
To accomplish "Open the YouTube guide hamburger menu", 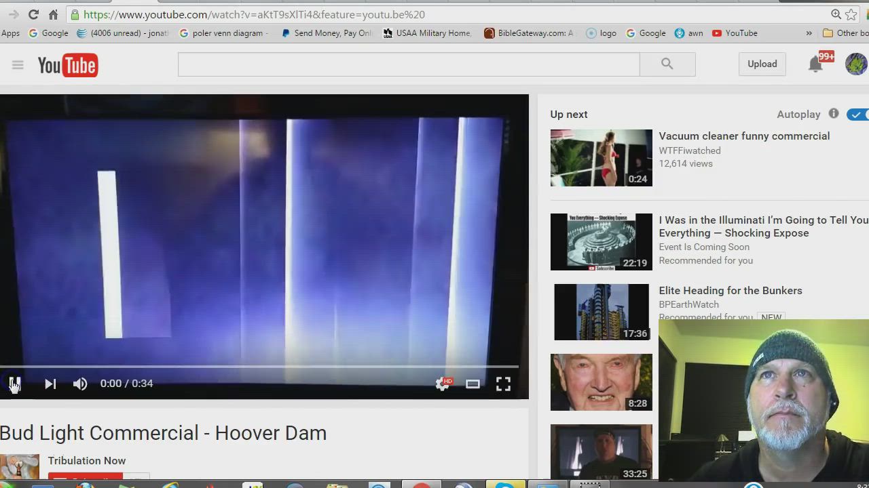I will [18, 65].
